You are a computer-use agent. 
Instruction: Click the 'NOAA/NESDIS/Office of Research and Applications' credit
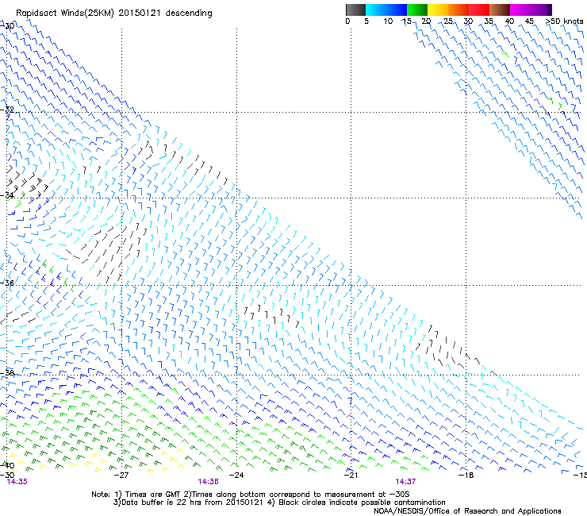click(x=467, y=511)
